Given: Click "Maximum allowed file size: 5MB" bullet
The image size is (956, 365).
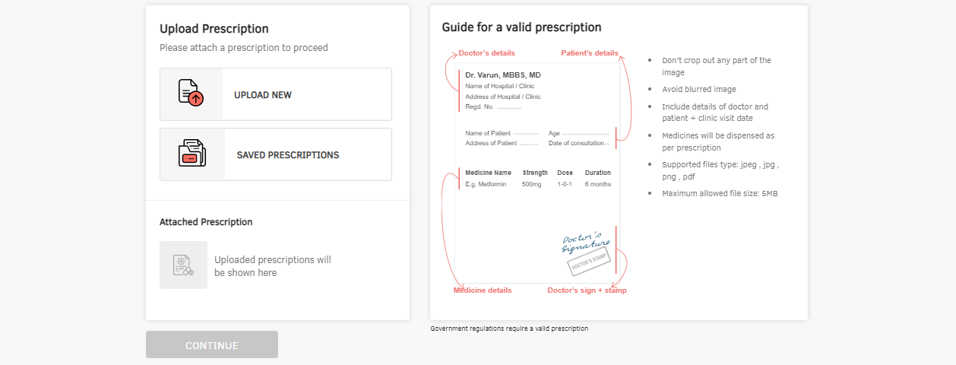Looking at the screenshot, I should pyautogui.click(x=720, y=194).
